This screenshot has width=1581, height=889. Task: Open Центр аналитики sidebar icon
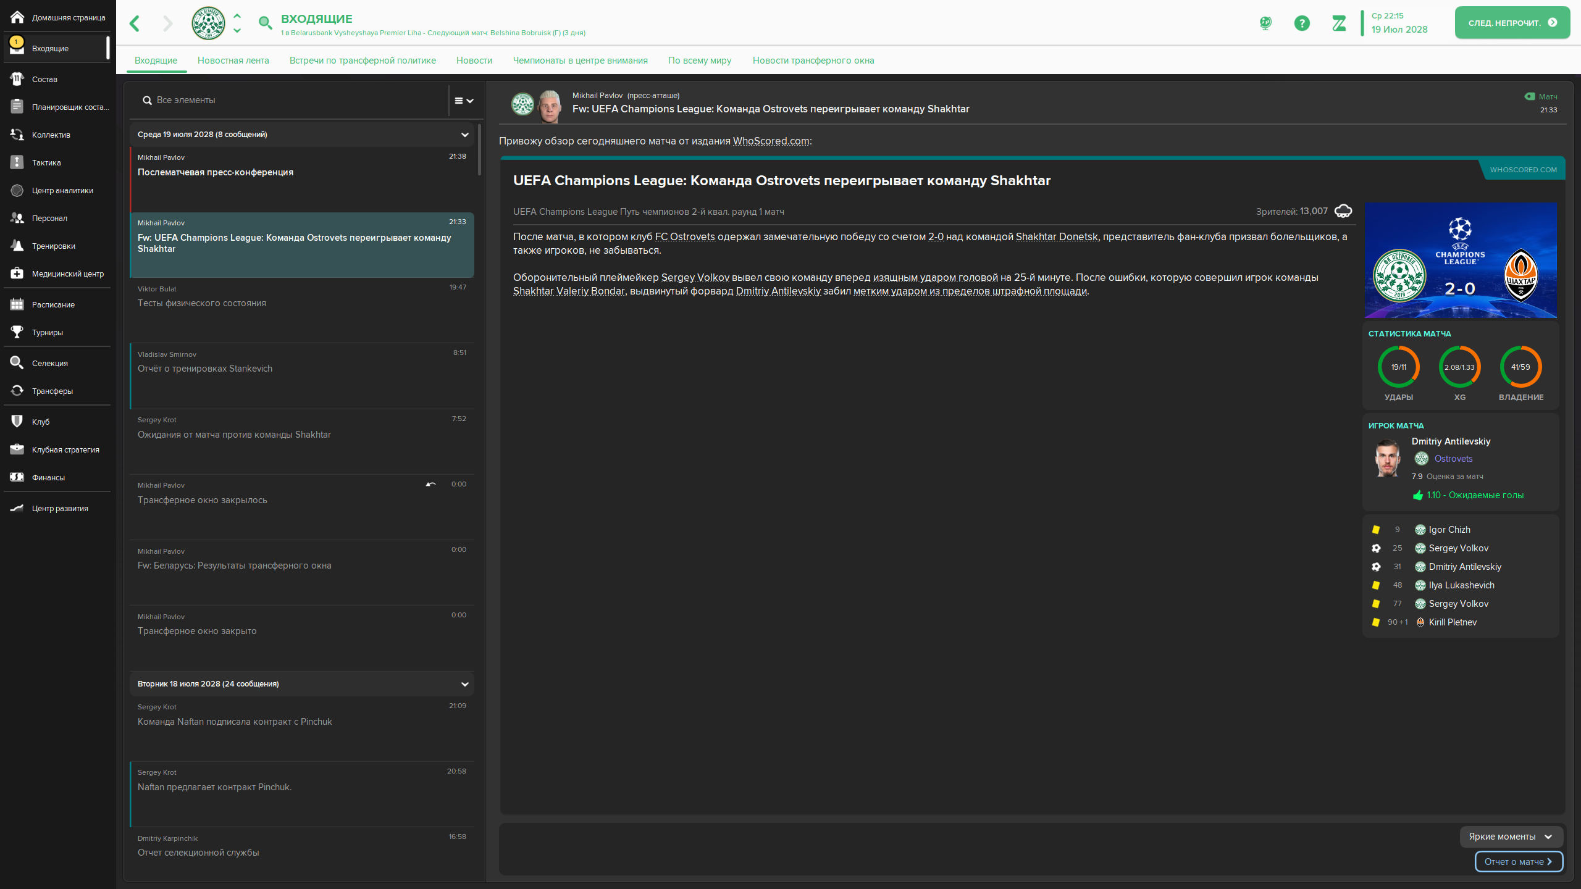(x=17, y=190)
